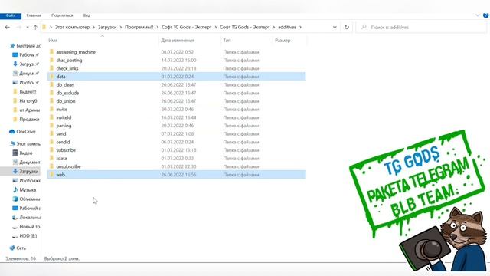
Task: Sort by Имя column header
Action: [x=53, y=41]
